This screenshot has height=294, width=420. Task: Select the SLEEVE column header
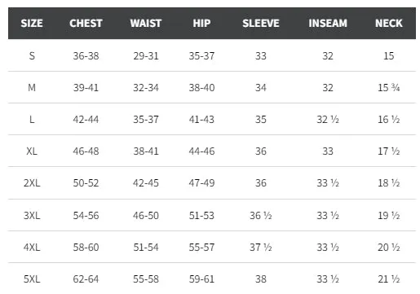pyautogui.click(x=261, y=24)
